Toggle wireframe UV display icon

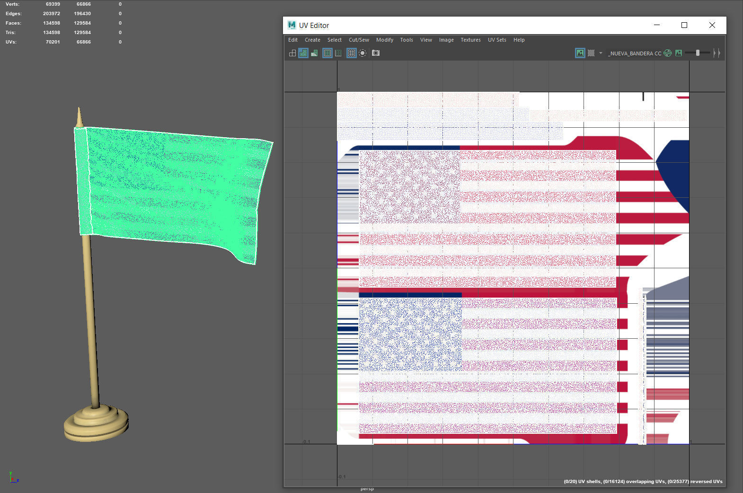point(292,53)
